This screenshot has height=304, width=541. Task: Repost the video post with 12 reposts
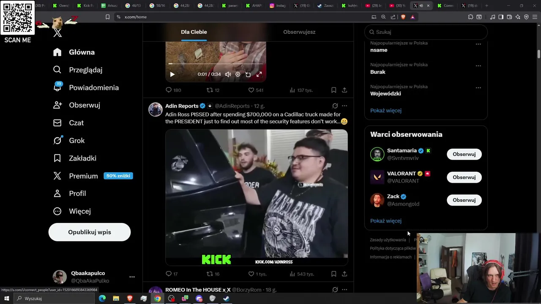(210, 90)
